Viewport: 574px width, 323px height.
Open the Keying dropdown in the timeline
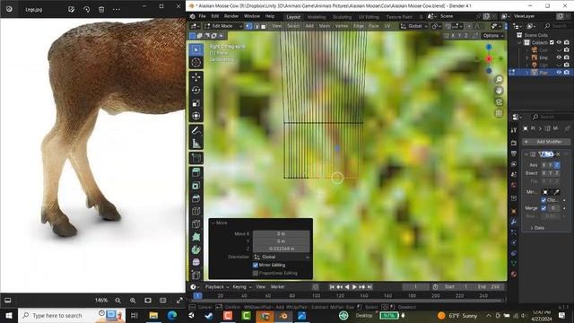242,287
